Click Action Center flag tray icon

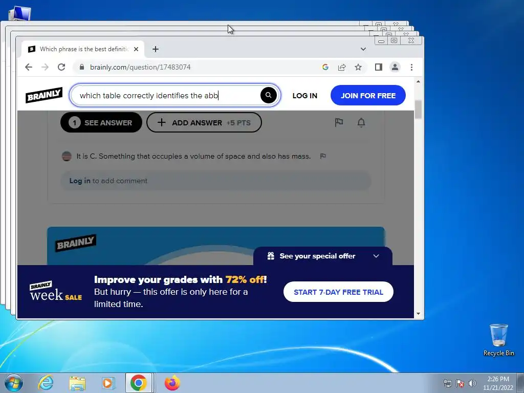(460, 383)
